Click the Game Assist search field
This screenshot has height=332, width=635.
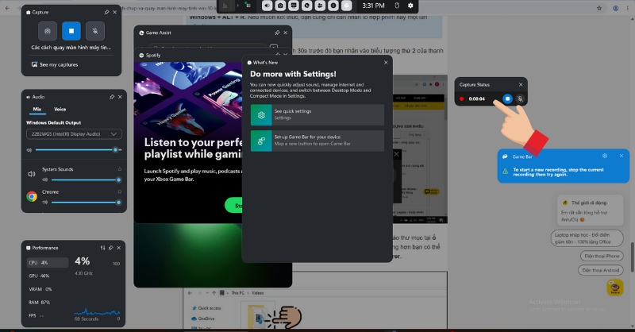tap(206, 47)
